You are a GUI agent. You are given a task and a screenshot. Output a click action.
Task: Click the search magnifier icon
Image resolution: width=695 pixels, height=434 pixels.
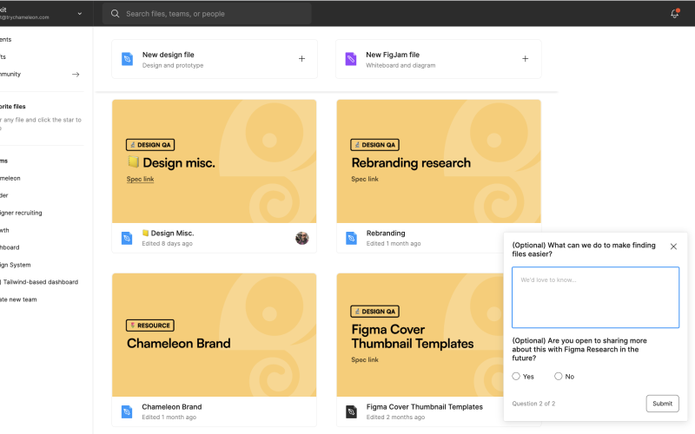coord(116,14)
